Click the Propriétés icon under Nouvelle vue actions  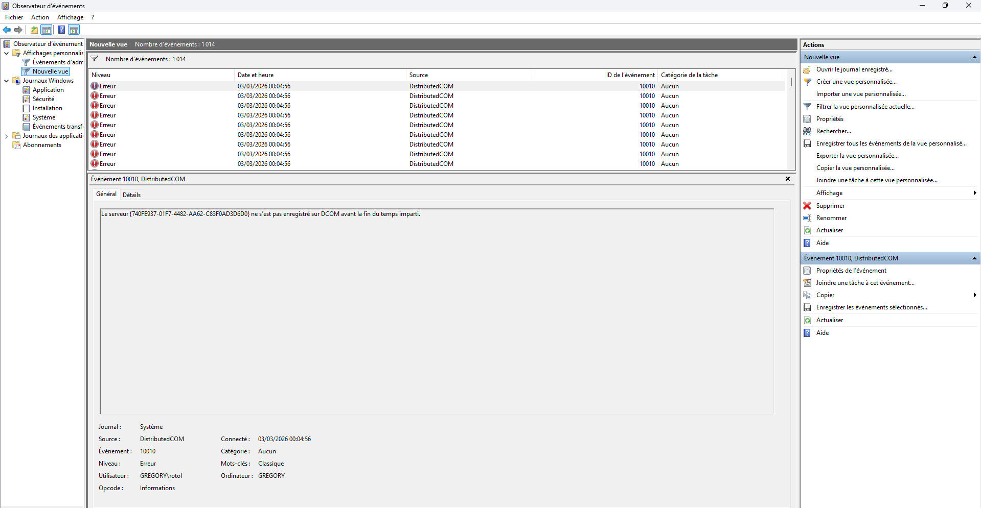[807, 119]
